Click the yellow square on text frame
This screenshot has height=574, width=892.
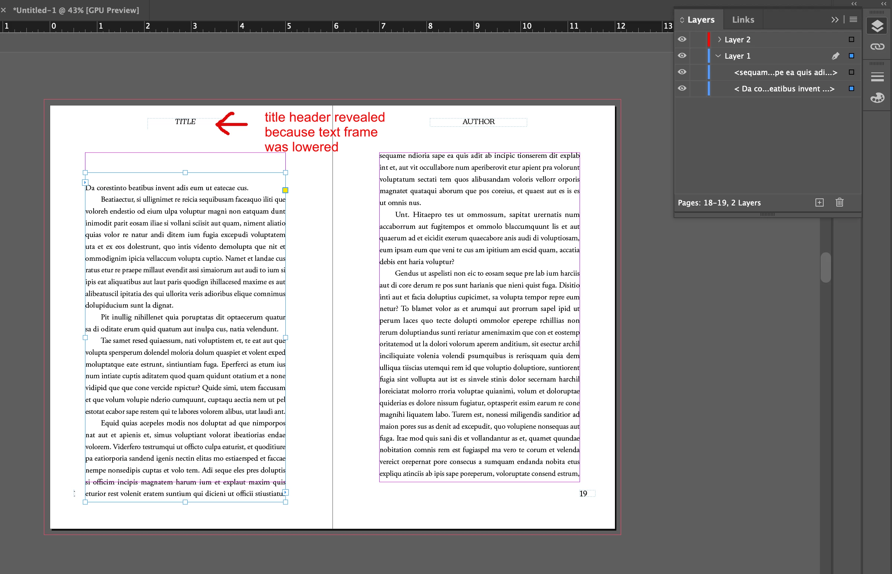pos(285,190)
